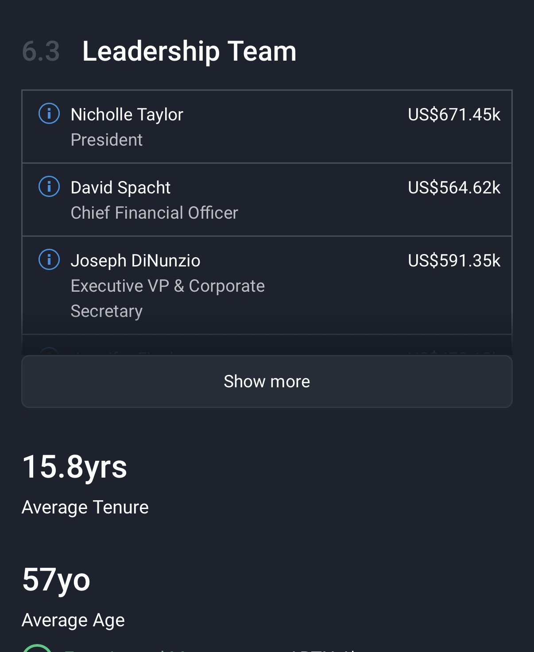Select Nicholle Taylor's name
The width and height of the screenshot is (534, 652).
click(x=127, y=115)
